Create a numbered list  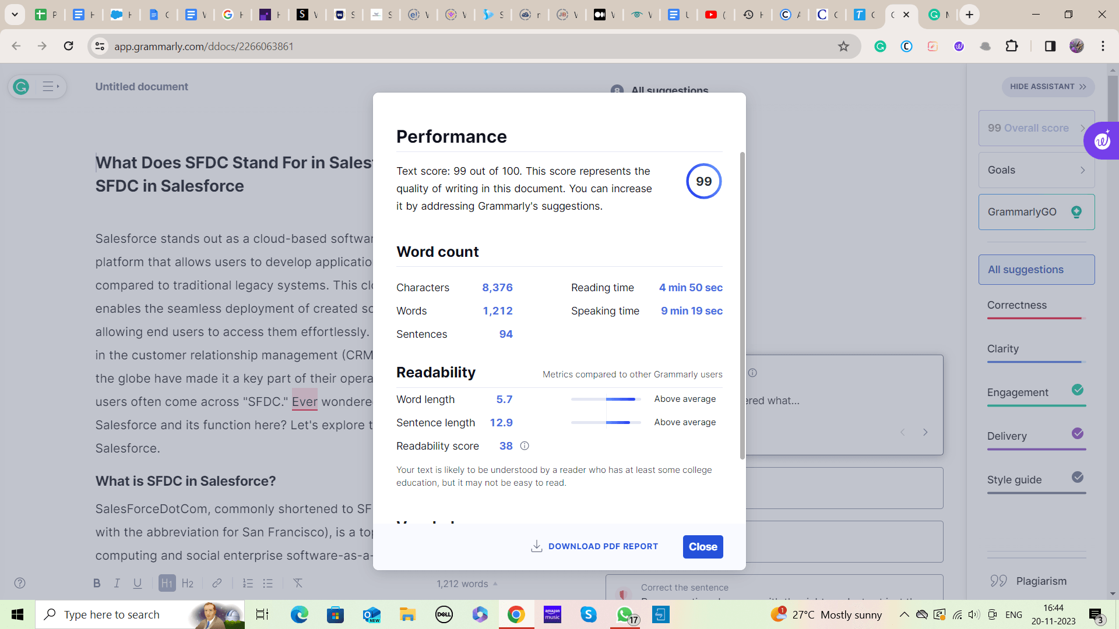pyautogui.click(x=248, y=583)
